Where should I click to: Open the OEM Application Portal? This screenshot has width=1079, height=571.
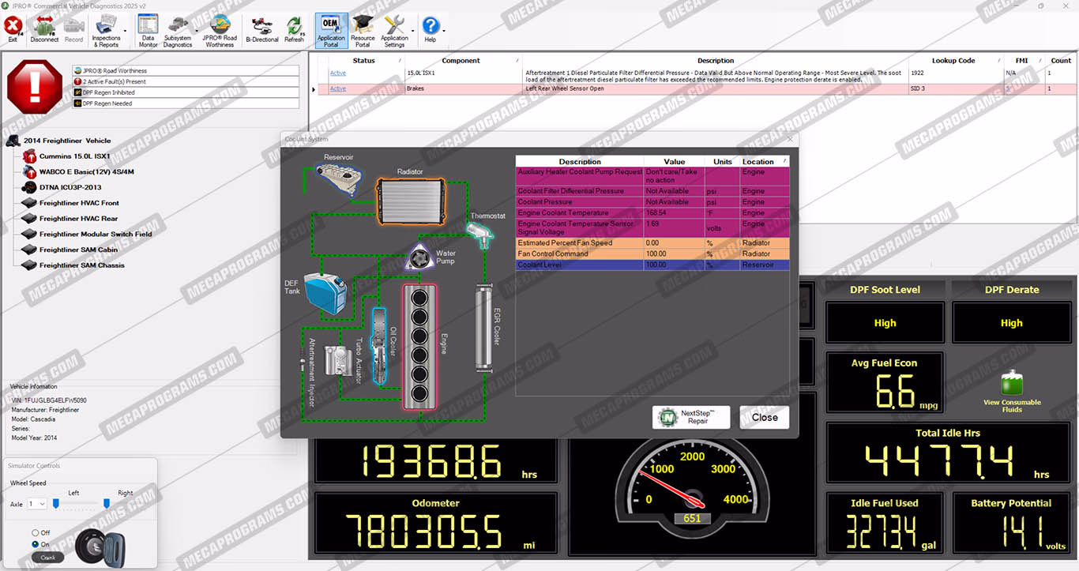coord(331,32)
